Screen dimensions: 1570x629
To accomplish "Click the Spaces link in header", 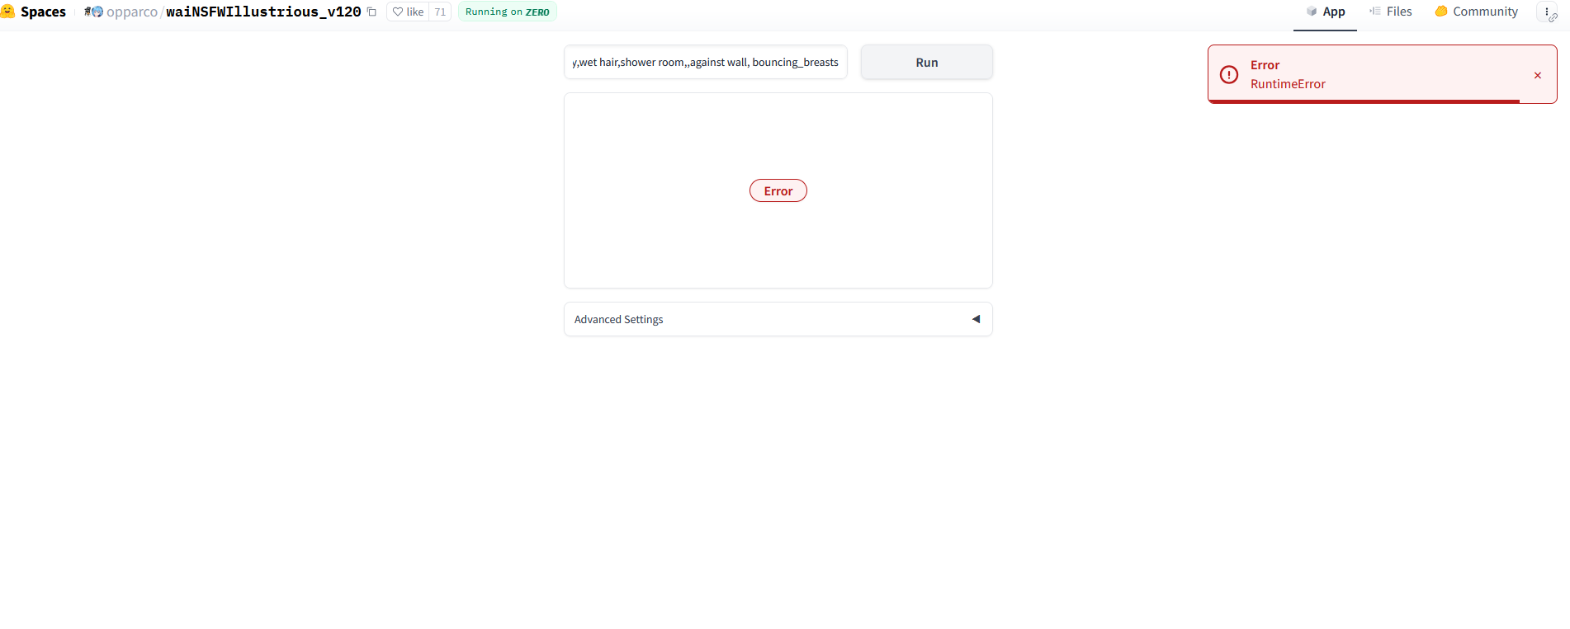I will (x=43, y=12).
